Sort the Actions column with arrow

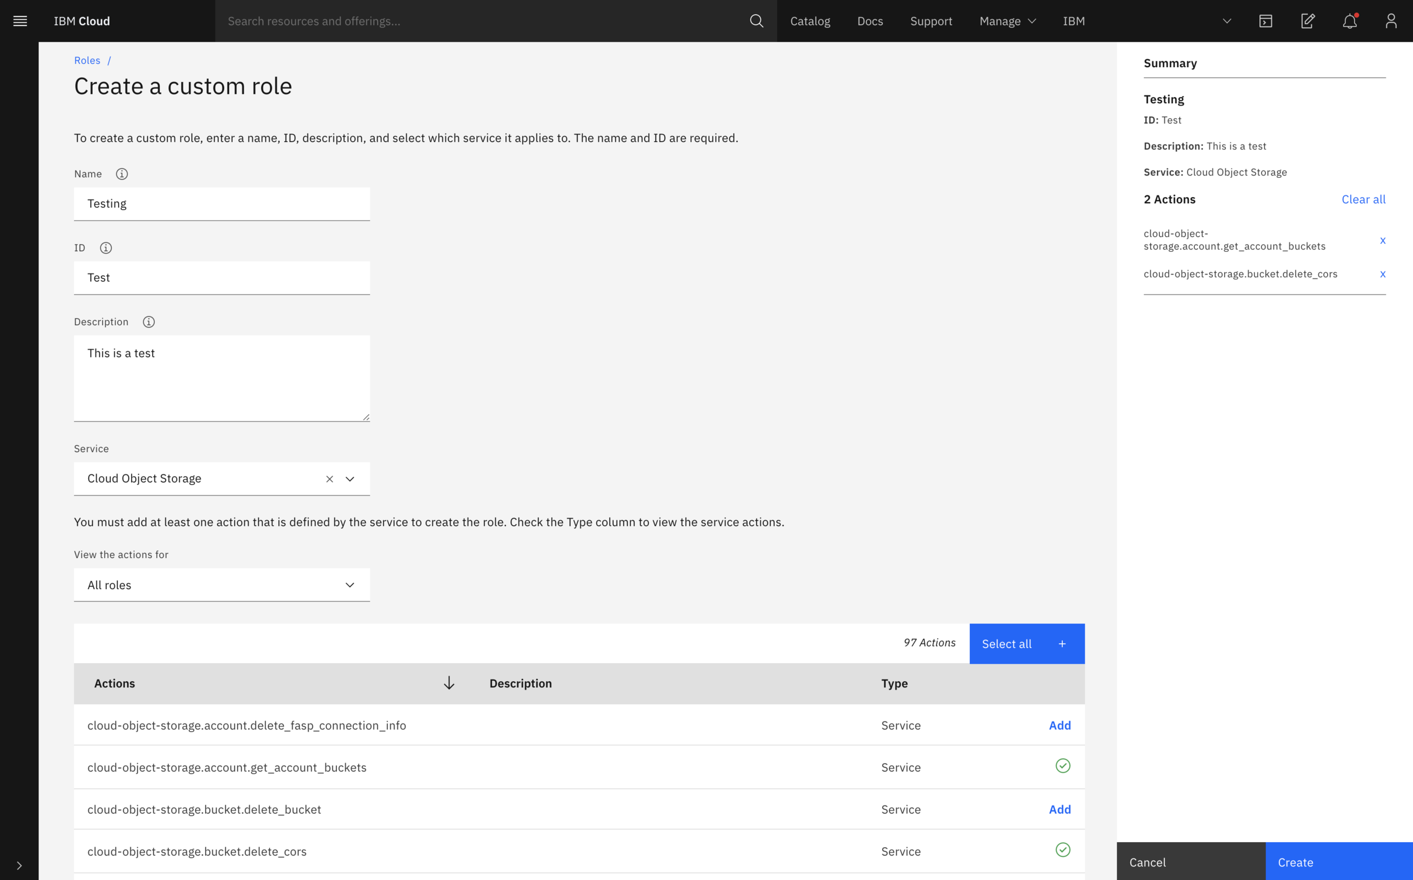448,683
